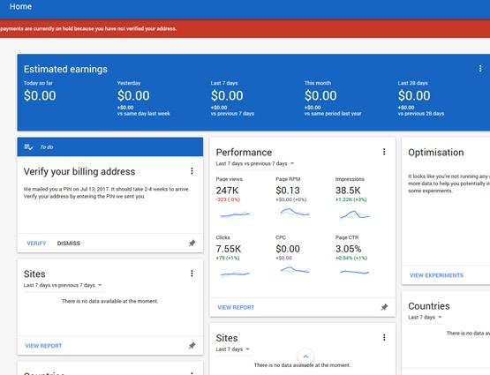Click Today so far earnings amount
The width and height of the screenshot is (490, 375).
coord(40,95)
